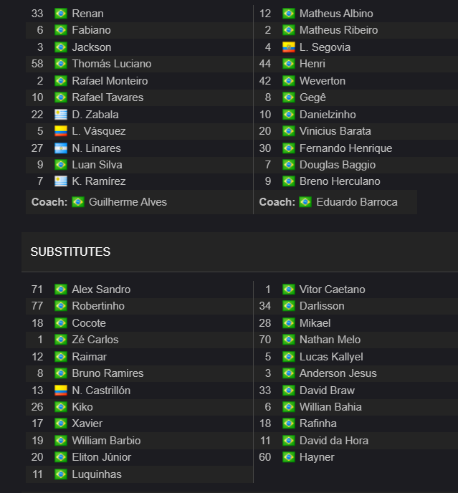The height and width of the screenshot is (493, 458).
Task: Click the Uruguay flag beside D. Zabala
Action: tap(61, 115)
